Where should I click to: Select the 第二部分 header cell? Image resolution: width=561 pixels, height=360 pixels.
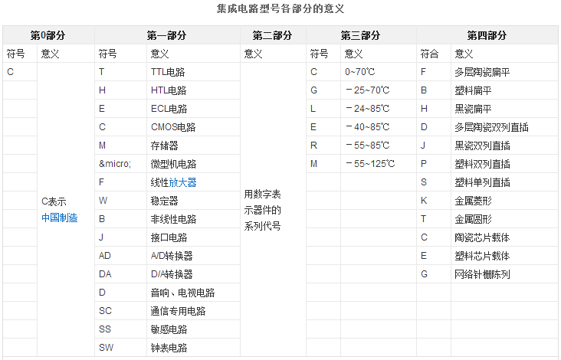tap(273, 35)
